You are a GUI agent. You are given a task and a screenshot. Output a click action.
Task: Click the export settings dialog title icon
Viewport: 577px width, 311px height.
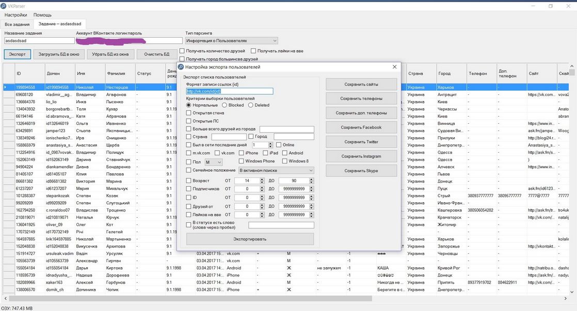(x=181, y=67)
